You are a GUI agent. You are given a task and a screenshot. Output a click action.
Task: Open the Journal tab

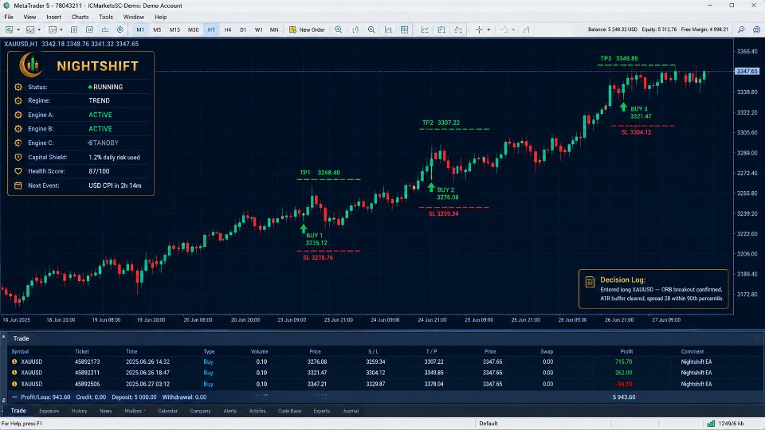(x=351, y=411)
